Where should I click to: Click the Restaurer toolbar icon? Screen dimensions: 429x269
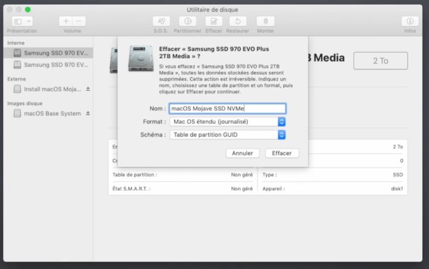238,21
